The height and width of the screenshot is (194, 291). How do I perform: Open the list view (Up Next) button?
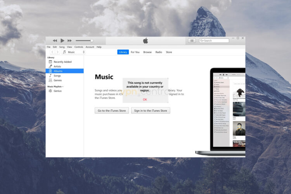(192, 40)
